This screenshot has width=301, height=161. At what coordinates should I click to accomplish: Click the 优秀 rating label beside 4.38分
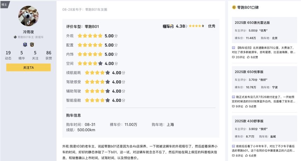coord(212,26)
